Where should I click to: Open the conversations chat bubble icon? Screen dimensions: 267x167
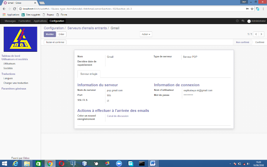click(x=243, y=21)
